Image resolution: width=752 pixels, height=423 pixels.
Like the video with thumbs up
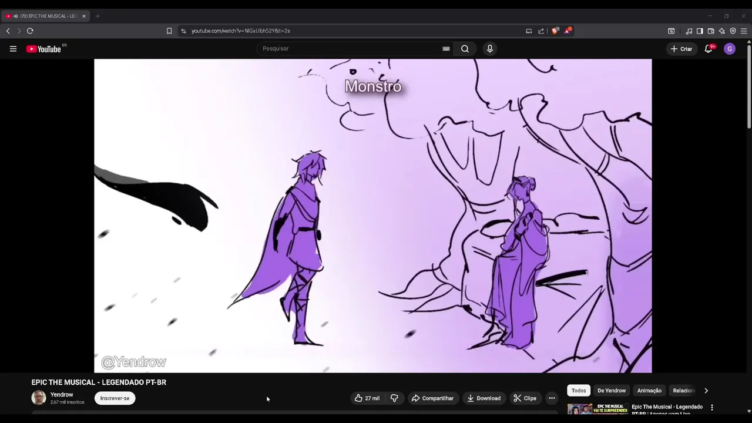coord(358,398)
